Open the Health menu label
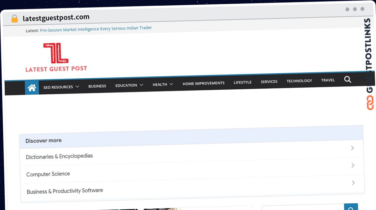The width and height of the screenshot is (376, 210). 160,84
